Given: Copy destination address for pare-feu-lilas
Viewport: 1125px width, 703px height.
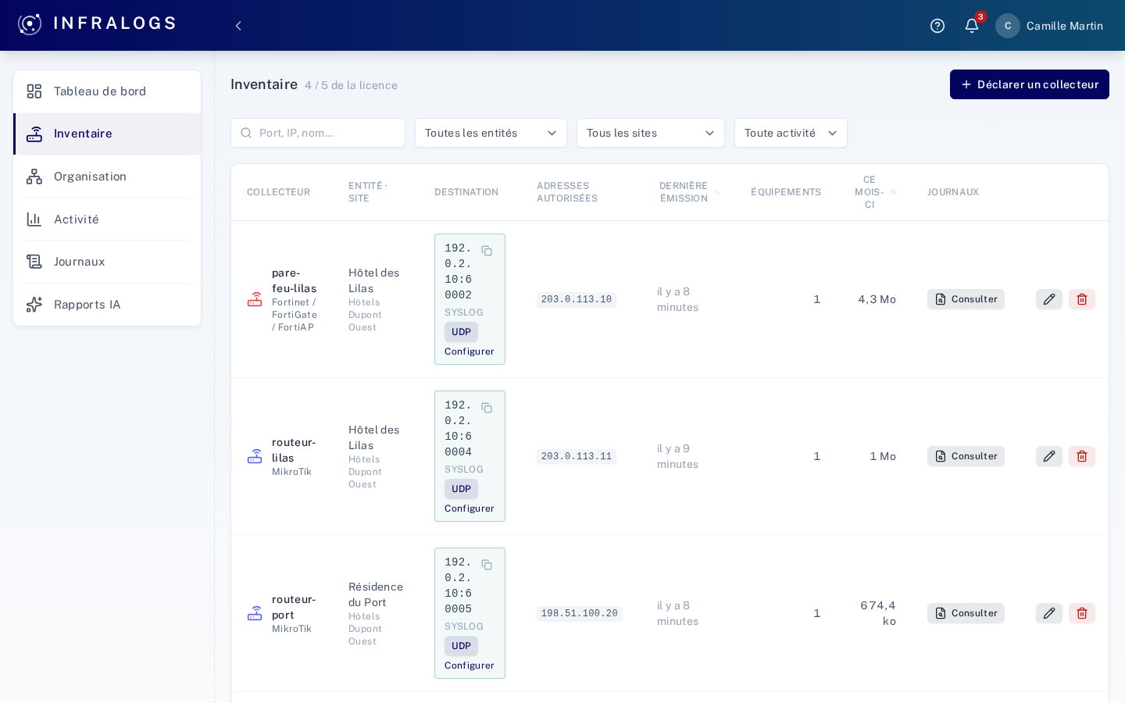Looking at the screenshot, I should pyautogui.click(x=487, y=251).
